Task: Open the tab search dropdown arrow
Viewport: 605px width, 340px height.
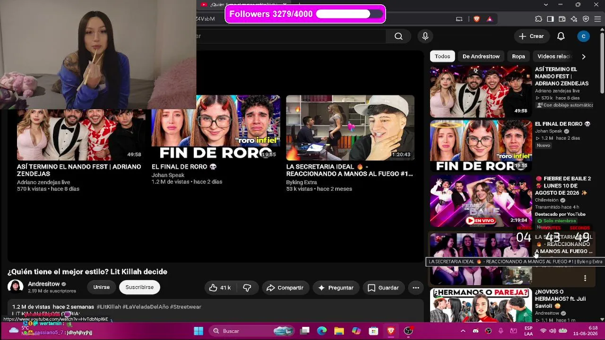Action: coord(546,5)
